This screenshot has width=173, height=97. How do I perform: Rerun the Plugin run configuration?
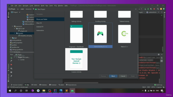11,58
